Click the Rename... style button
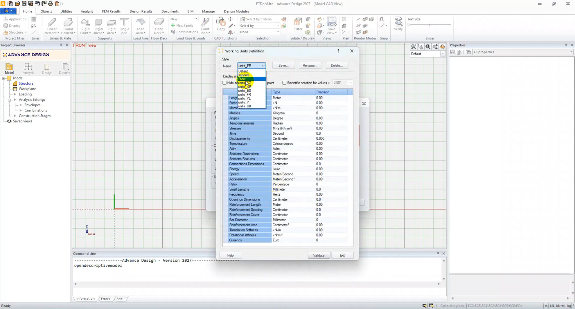 point(310,65)
